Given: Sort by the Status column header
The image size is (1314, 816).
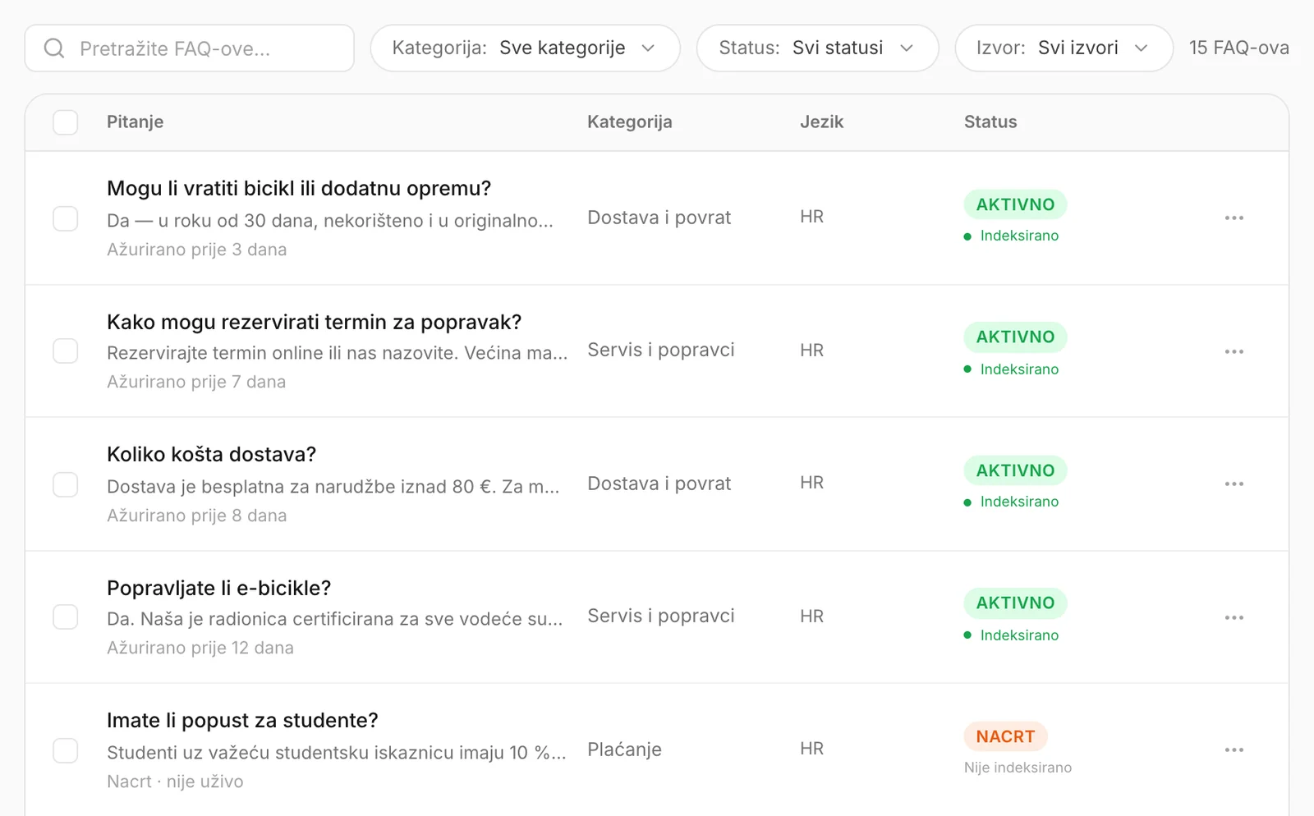Looking at the screenshot, I should pyautogui.click(x=990, y=121).
